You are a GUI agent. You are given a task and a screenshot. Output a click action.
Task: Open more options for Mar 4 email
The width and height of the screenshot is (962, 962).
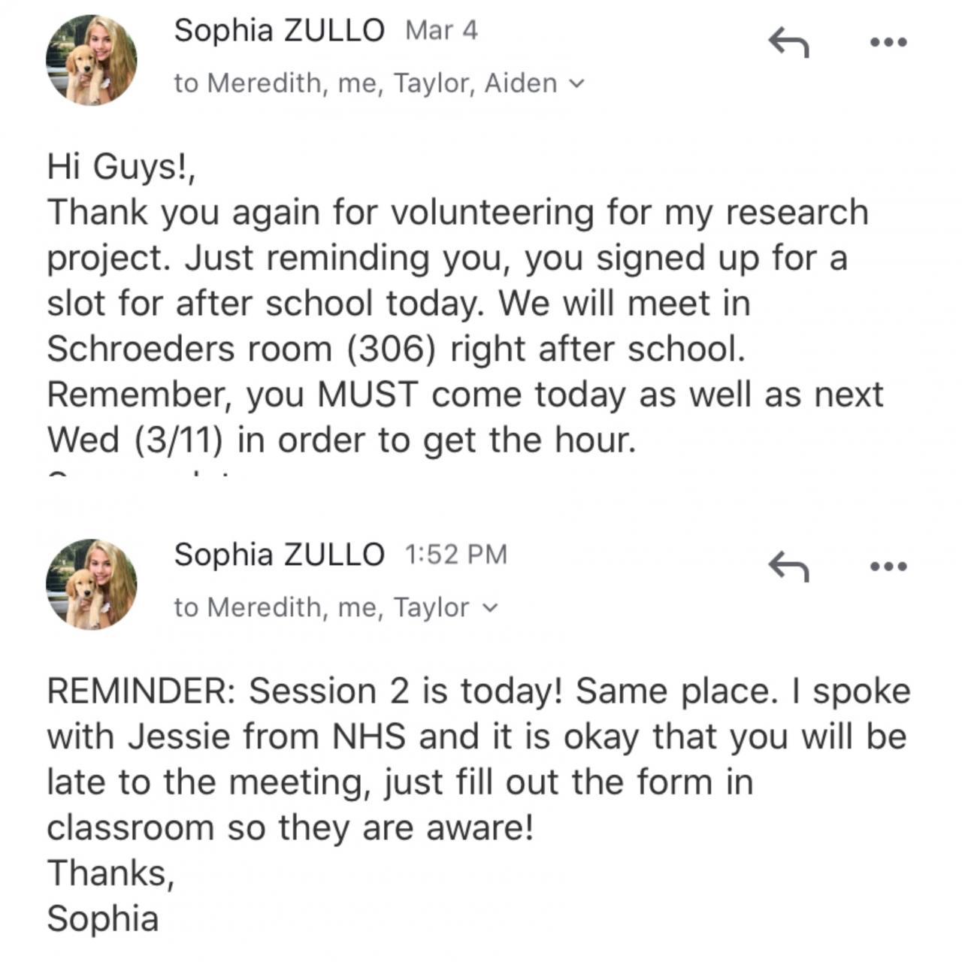point(888,42)
